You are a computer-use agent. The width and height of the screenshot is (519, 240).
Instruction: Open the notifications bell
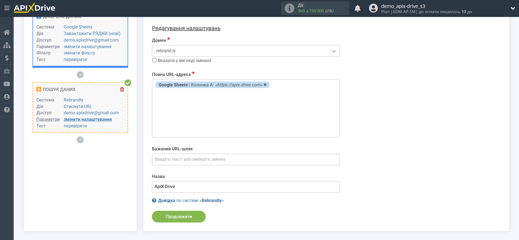(x=358, y=8)
